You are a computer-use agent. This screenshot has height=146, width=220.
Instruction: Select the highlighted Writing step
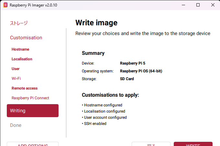coord(33,111)
